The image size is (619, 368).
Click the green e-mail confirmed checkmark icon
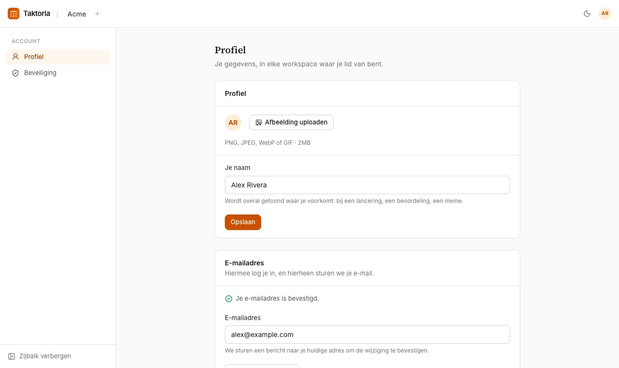229,299
